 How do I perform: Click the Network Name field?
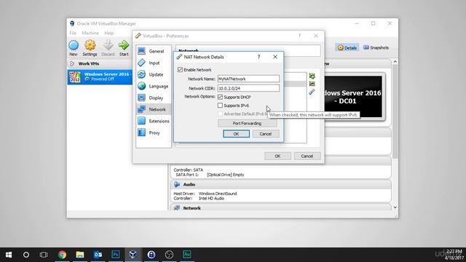click(248, 79)
